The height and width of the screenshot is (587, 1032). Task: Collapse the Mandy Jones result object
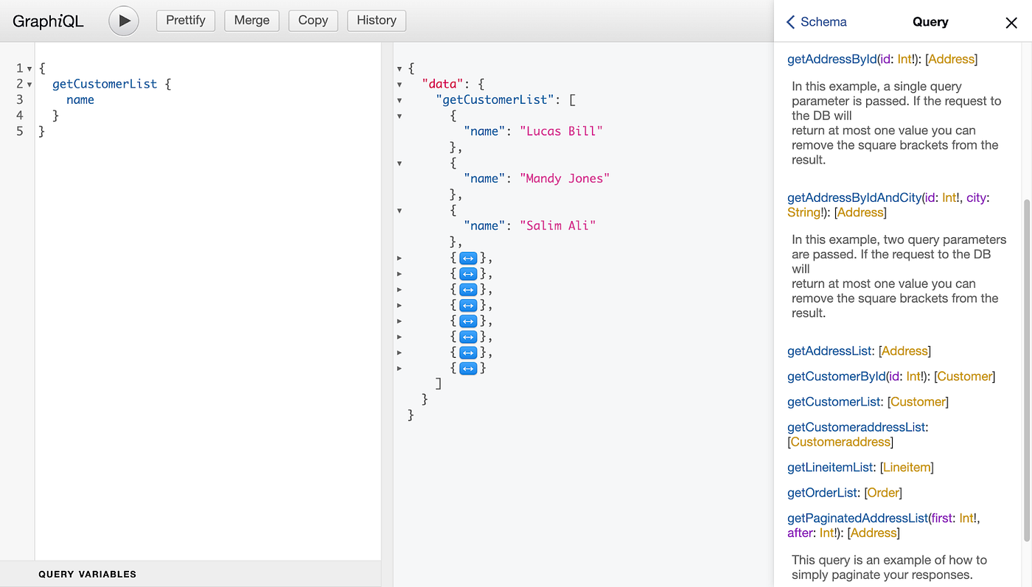coord(399,163)
